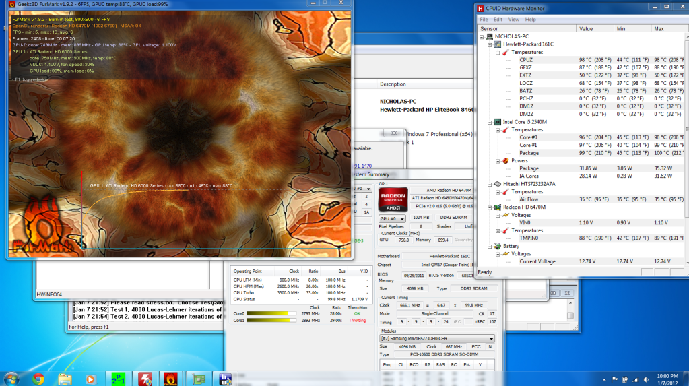
Task: Click the HWiNFO64 window title
Action: 48,294
